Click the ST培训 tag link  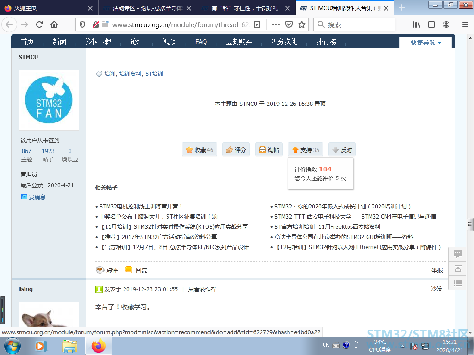(x=154, y=73)
